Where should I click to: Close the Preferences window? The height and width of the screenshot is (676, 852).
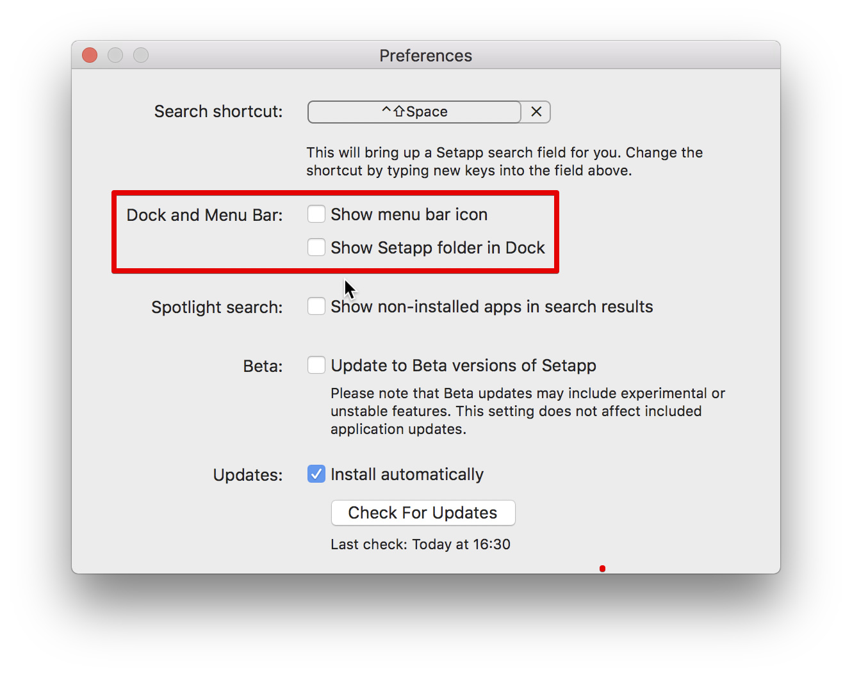coord(90,56)
